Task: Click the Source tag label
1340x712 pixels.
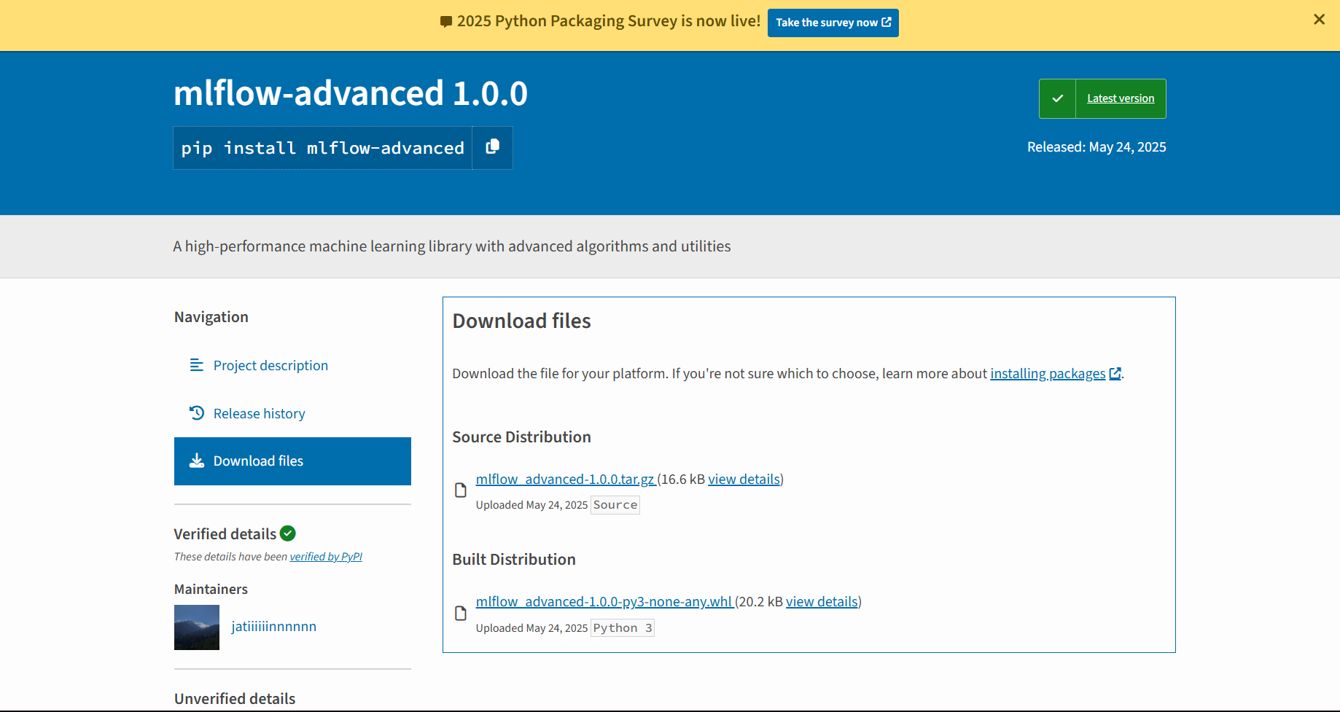Action: (615, 505)
